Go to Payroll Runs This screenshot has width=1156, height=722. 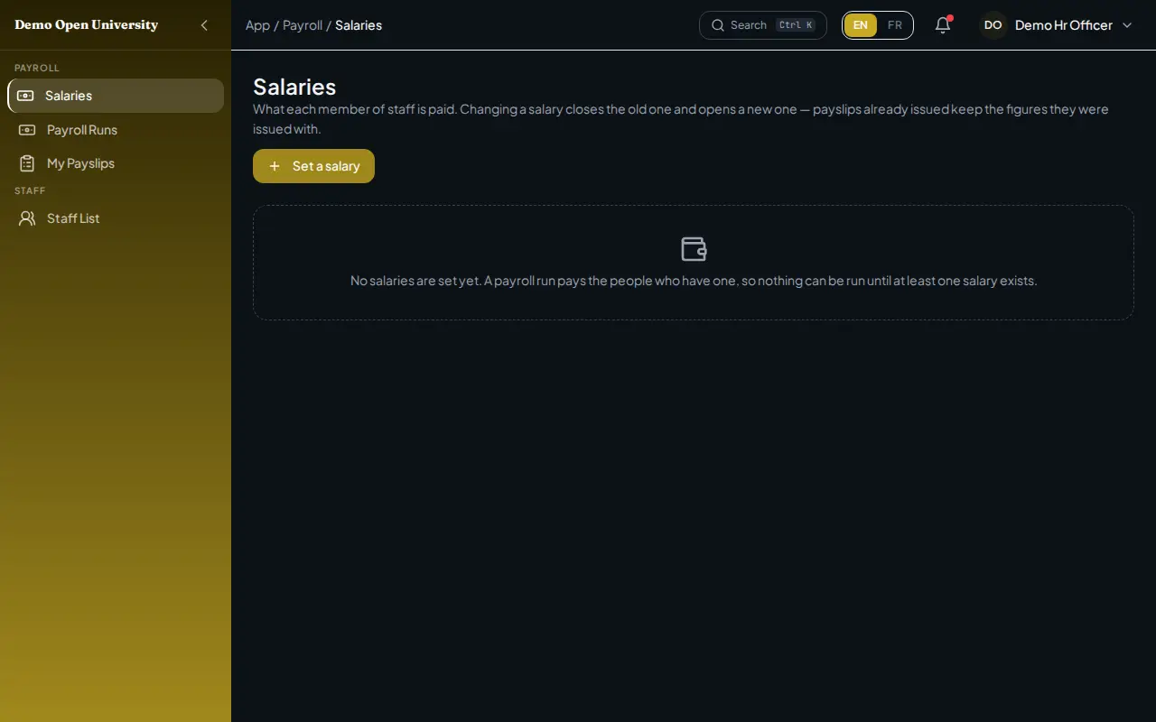click(x=116, y=130)
